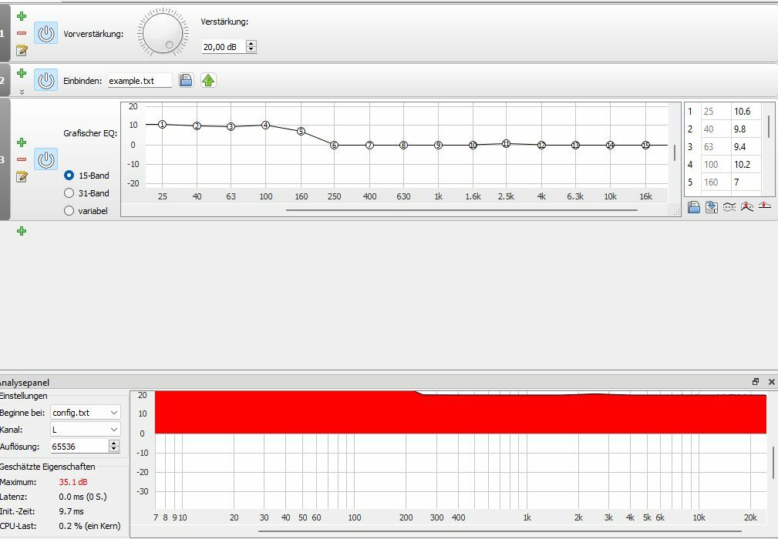Import EQ response with the open-folder icon
778x539 pixels.
click(694, 207)
